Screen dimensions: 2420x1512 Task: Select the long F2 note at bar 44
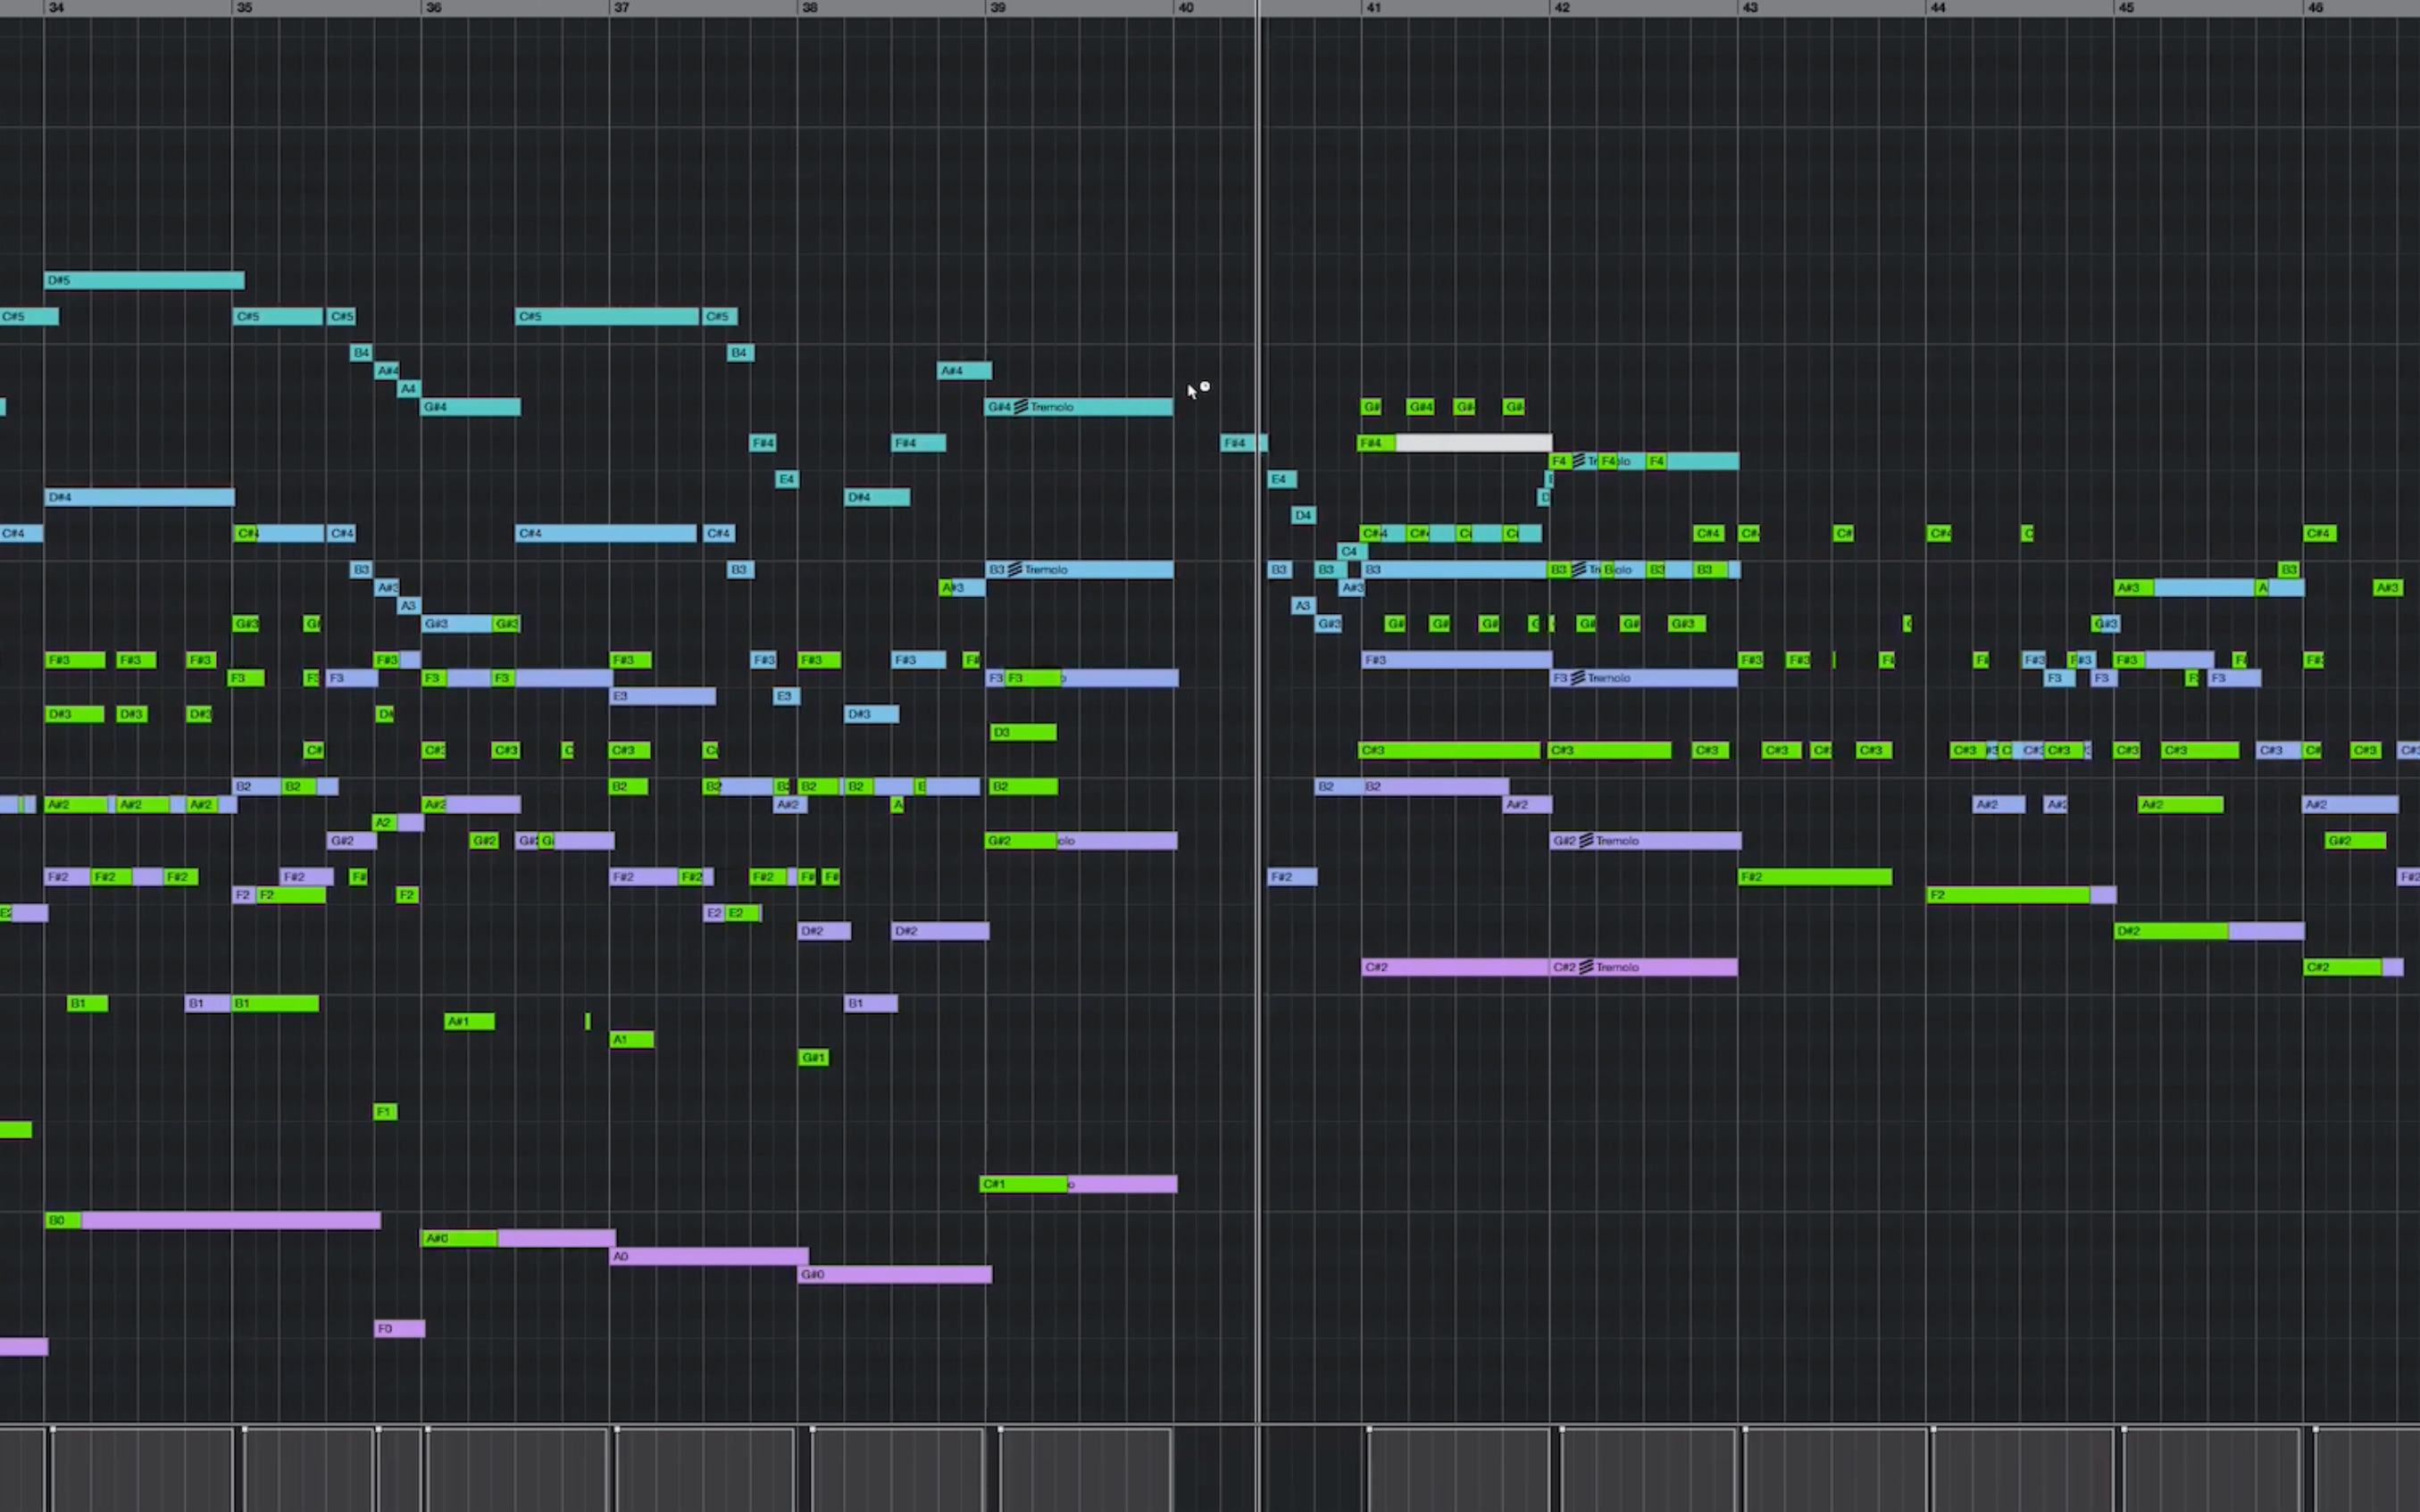(2021, 895)
